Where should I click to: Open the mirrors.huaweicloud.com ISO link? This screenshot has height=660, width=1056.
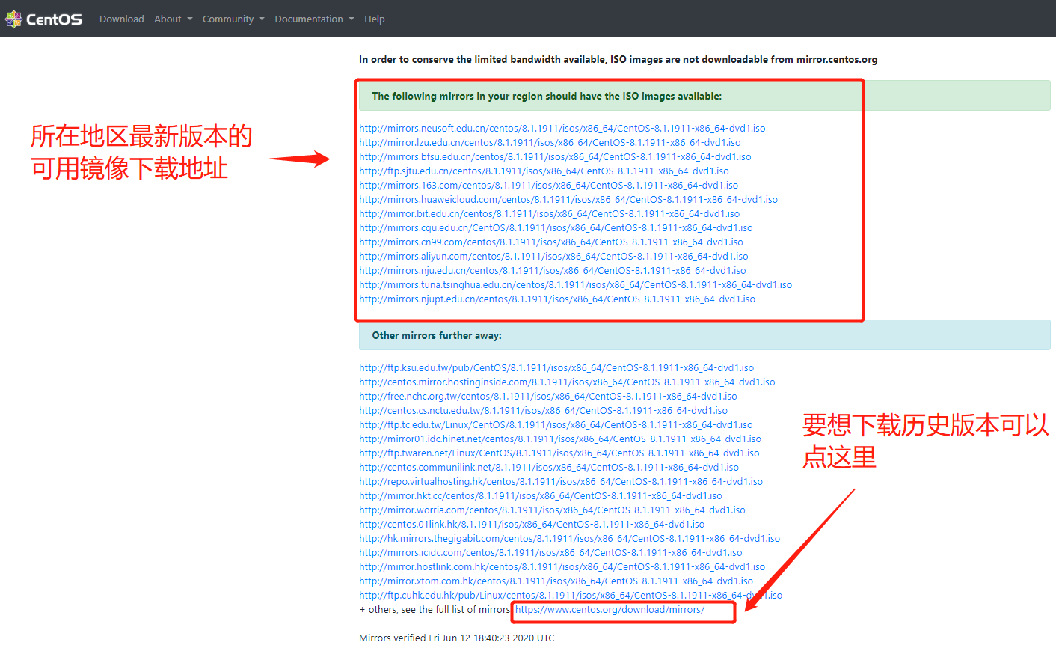[x=568, y=200]
